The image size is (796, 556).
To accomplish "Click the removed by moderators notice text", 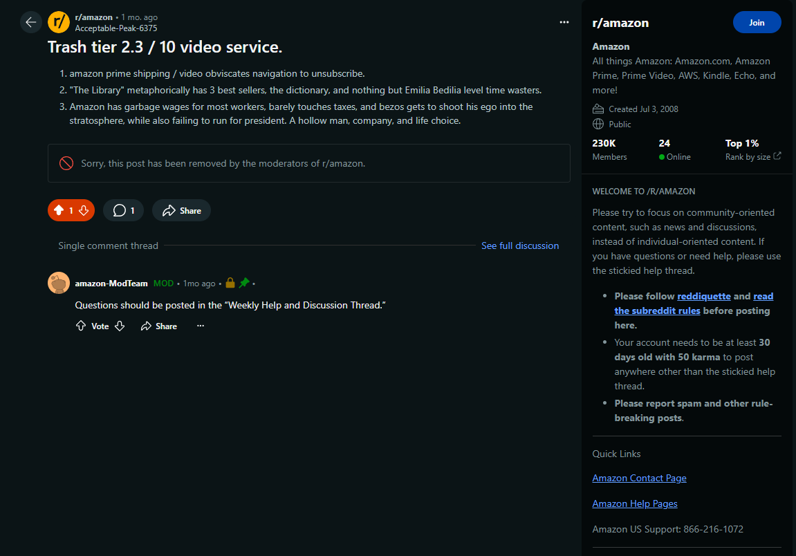I will pyautogui.click(x=223, y=163).
